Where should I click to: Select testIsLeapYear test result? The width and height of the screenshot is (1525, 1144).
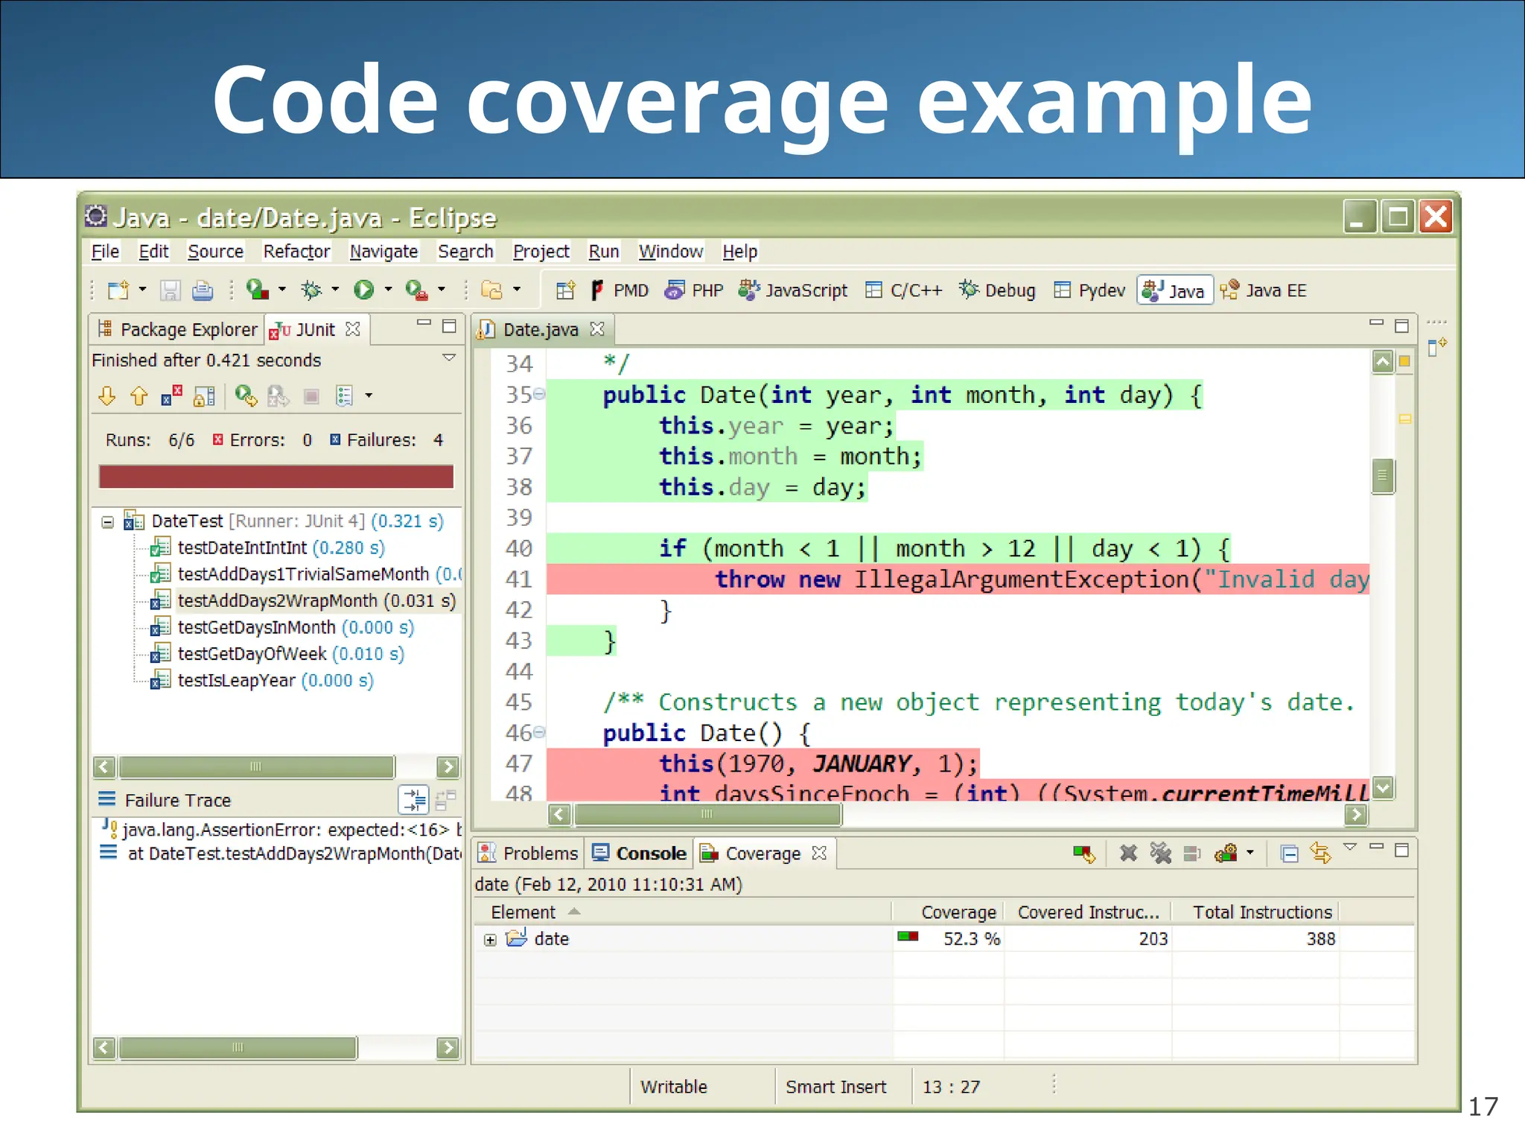pos(261,681)
